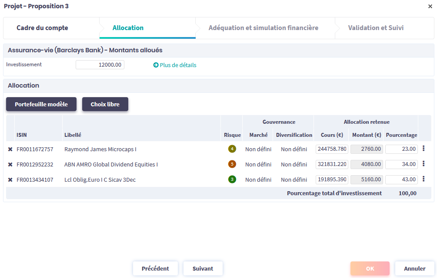Image resolution: width=437 pixels, height=278 pixels.
Task: Switch to Cadre du compte tab
Action: [42, 28]
